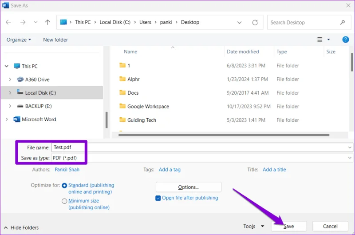Select the Guiding Tech folder
This screenshot has width=355, height=235.
tap(142, 120)
